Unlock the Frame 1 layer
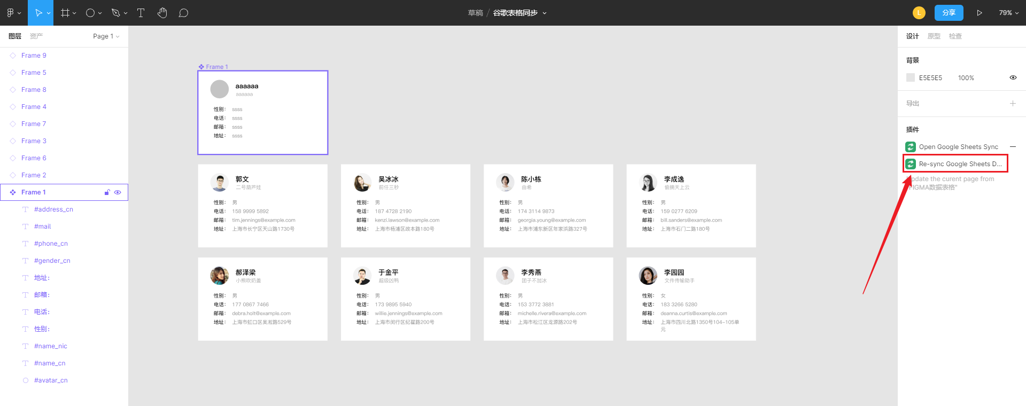This screenshot has height=406, width=1026. point(107,192)
